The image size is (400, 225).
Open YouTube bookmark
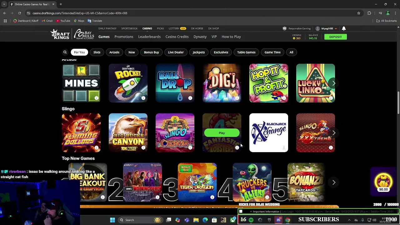63,21
